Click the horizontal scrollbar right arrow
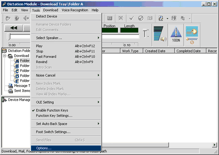The width and height of the screenshot is (219, 155). click(x=214, y=145)
